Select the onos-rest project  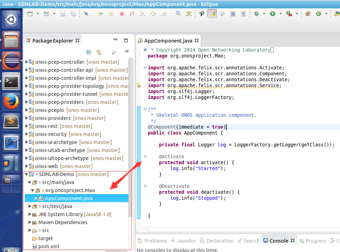pyautogui.click(x=46, y=126)
